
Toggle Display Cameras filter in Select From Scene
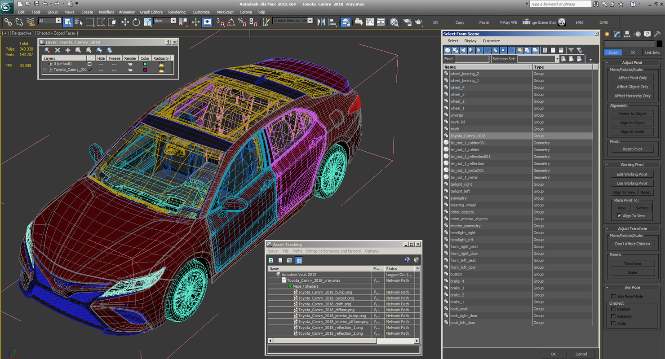click(471, 50)
